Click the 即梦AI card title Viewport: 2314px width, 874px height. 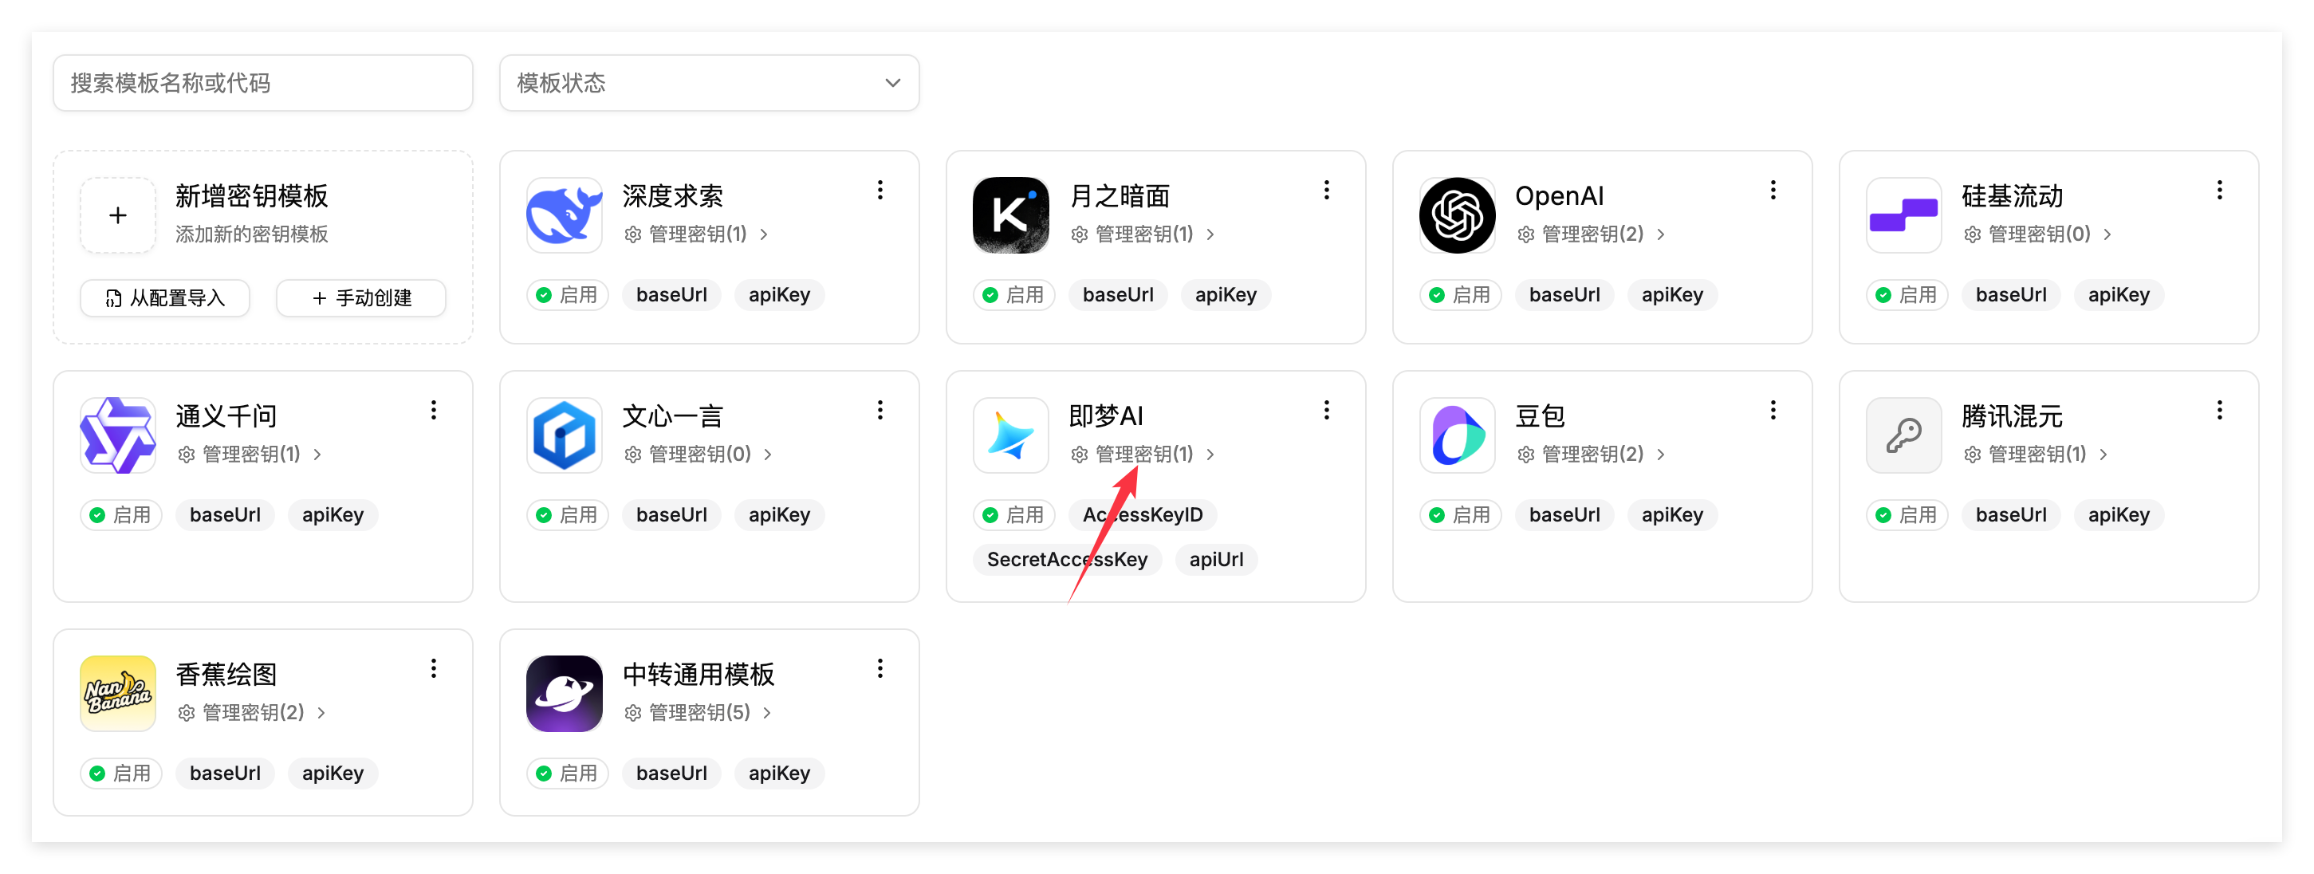click(1106, 416)
